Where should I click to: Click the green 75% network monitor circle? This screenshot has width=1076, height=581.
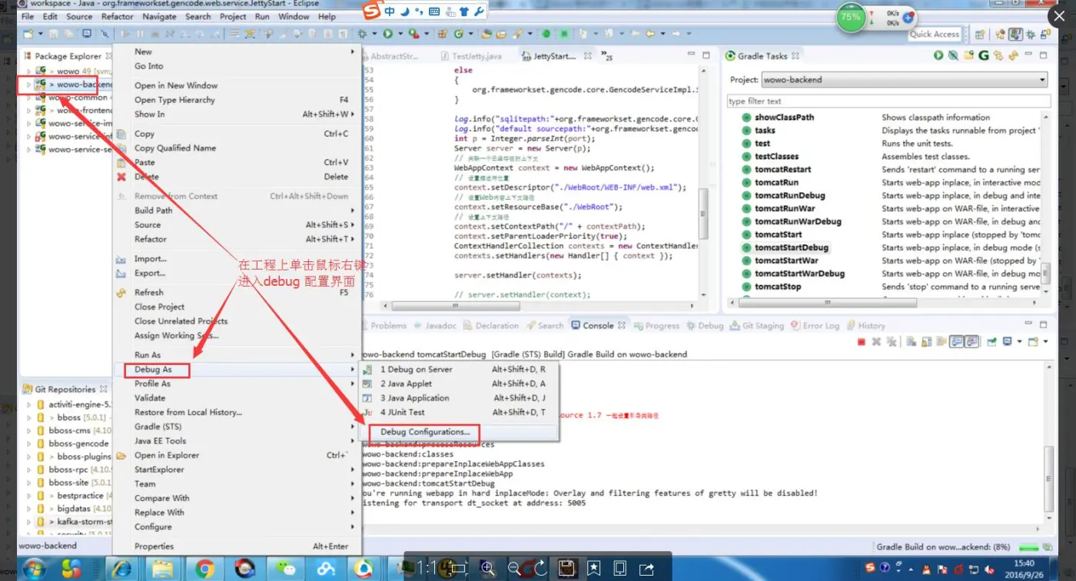851,17
